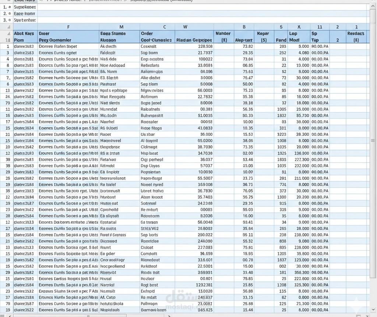Select the cell Absn Kroont
This screenshot has width=377, height=317.
157,197
